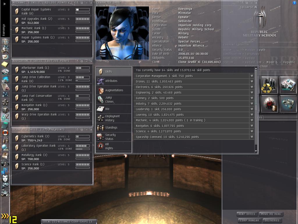Screen dimensions: 298x224
Task: Click the Jump Drive Calibration progress bar
Action: tap(82, 80)
